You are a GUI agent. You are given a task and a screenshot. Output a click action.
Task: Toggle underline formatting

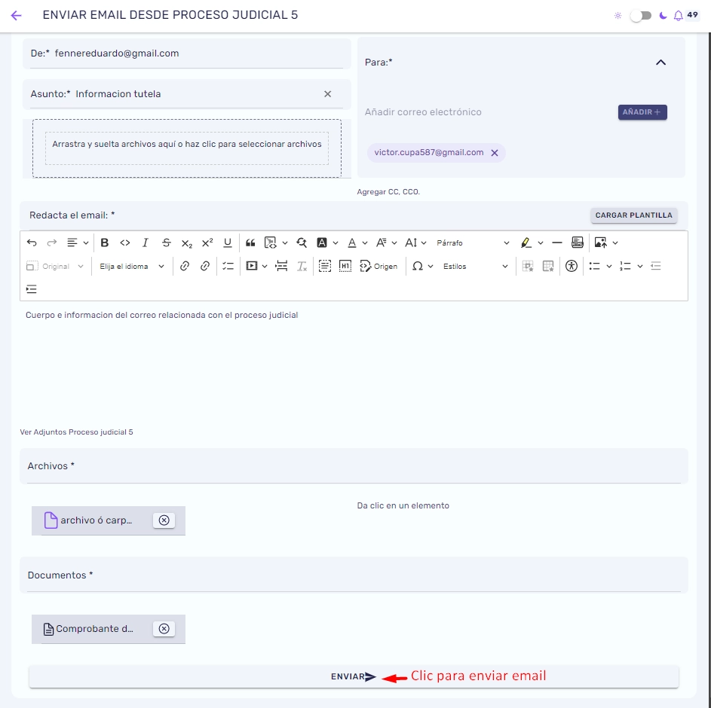pyautogui.click(x=228, y=243)
